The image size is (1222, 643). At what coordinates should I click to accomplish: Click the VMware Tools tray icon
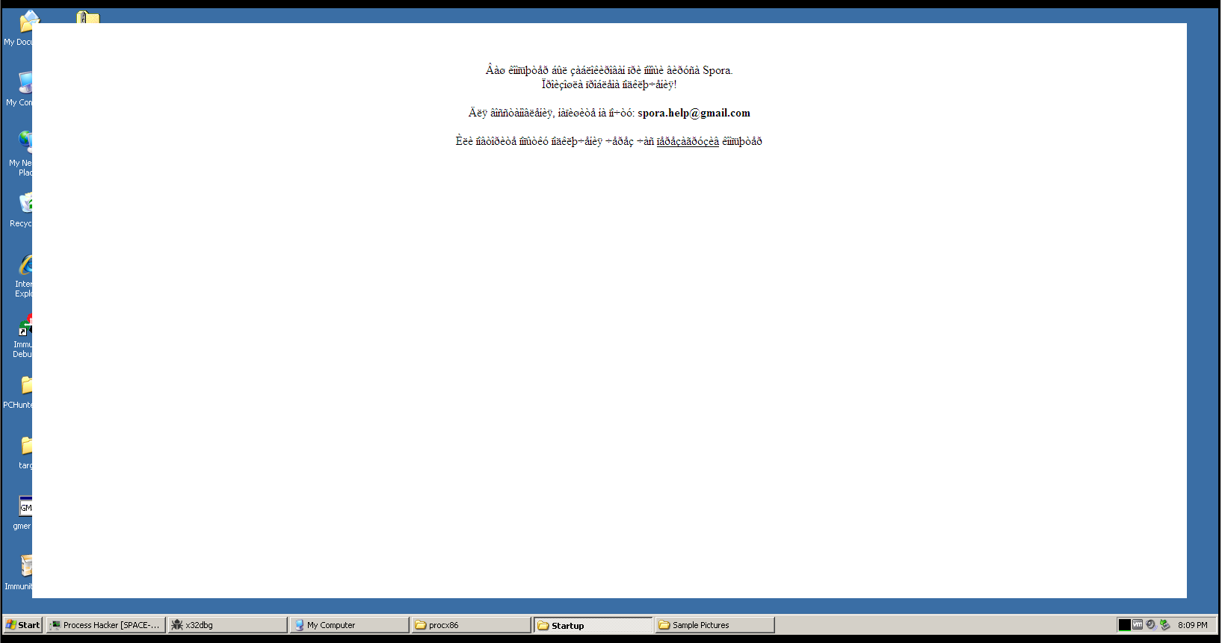1138,625
